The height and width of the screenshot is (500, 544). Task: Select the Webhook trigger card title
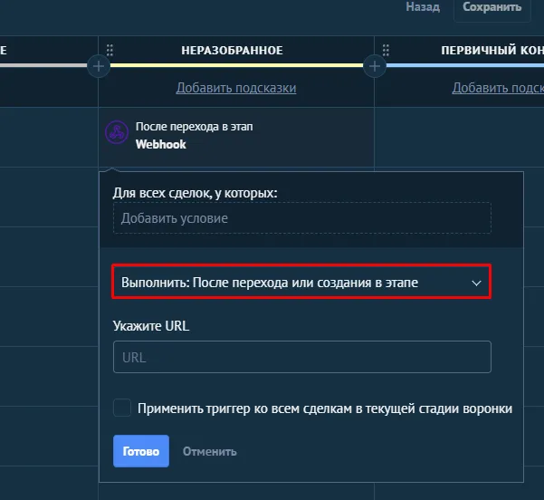click(x=161, y=144)
